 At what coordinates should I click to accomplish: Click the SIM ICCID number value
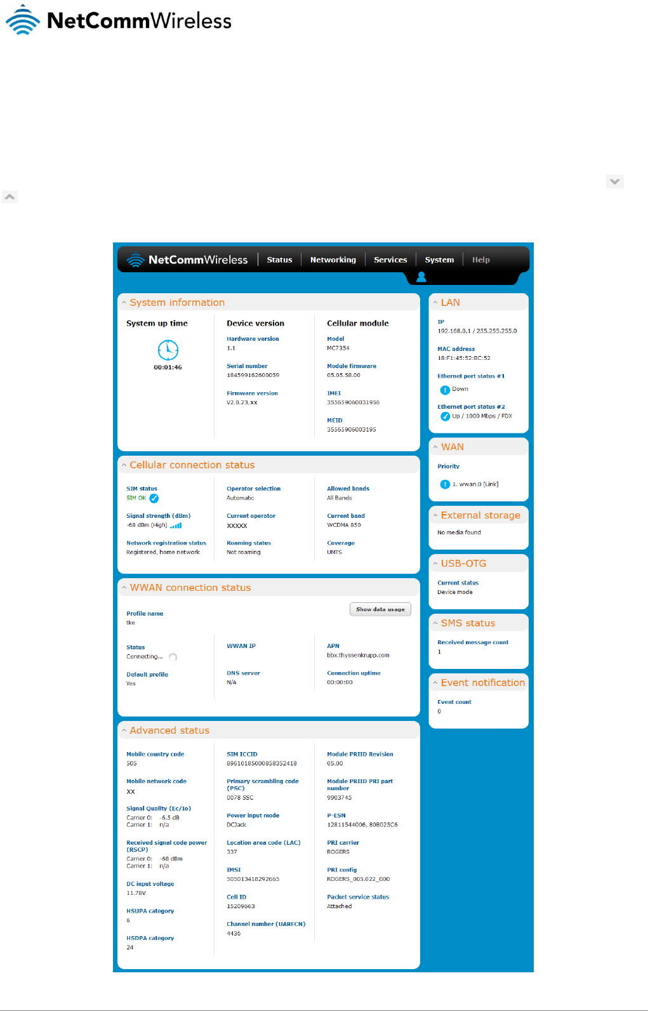tap(261, 763)
